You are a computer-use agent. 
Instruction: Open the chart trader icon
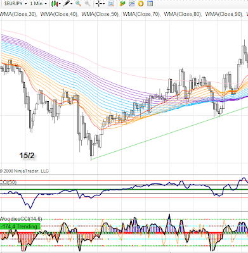click(122, 4)
